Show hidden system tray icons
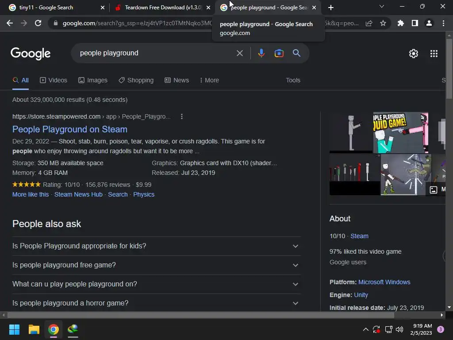This screenshot has height=340, width=453. (365, 329)
